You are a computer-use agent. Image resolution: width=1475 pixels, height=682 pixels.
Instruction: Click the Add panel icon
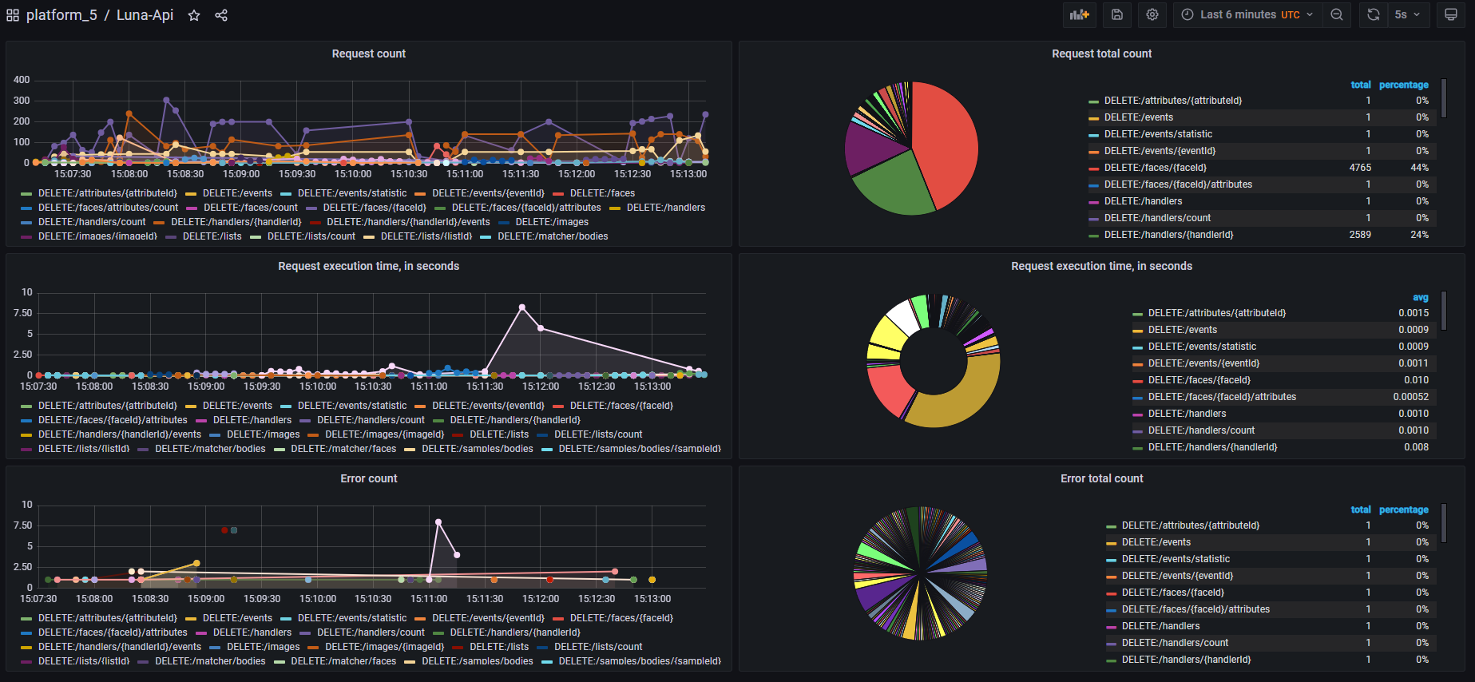click(x=1080, y=14)
